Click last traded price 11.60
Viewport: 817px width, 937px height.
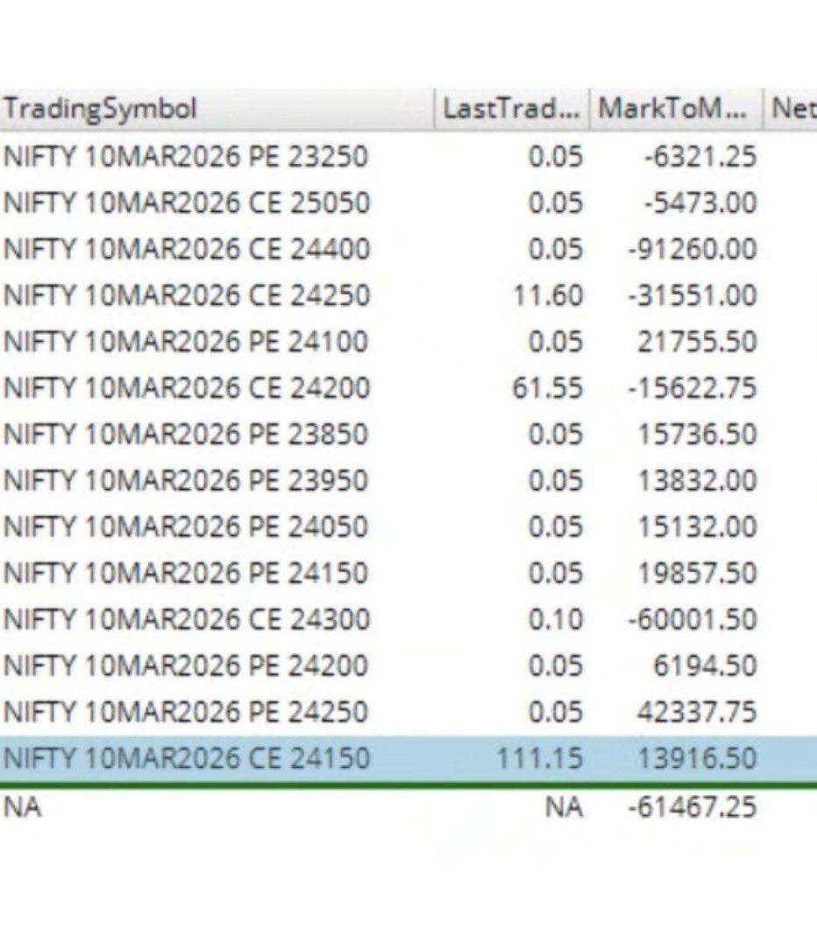(548, 295)
